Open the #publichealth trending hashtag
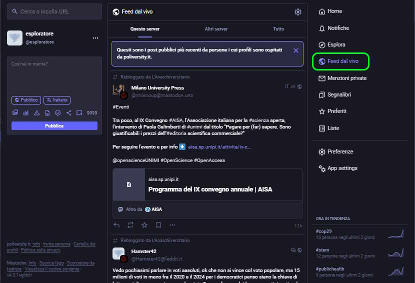The image size is (415, 283). pyautogui.click(x=330, y=269)
